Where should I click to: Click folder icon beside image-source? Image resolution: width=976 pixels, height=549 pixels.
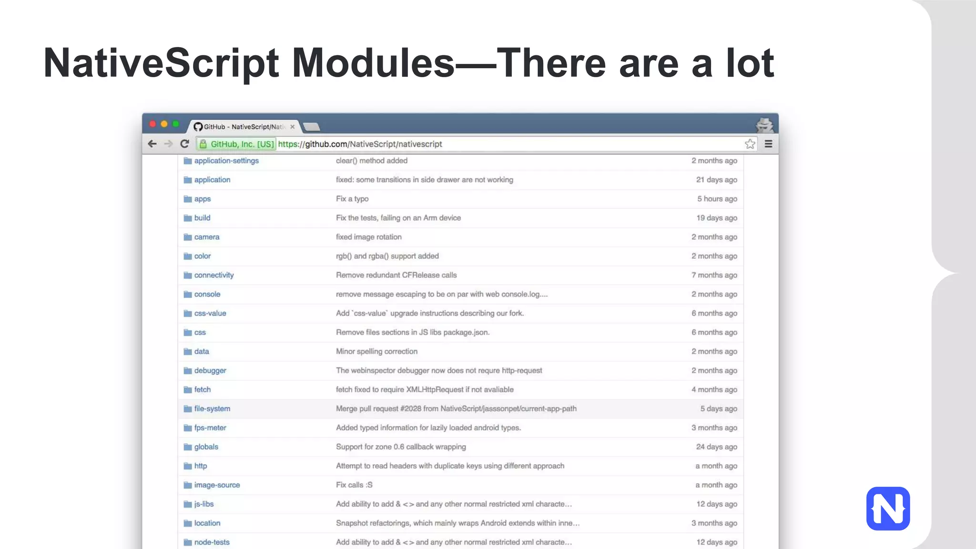coord(188,485)
